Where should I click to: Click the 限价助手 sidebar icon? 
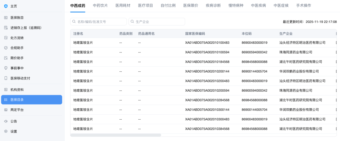click(x=6, y=58)
